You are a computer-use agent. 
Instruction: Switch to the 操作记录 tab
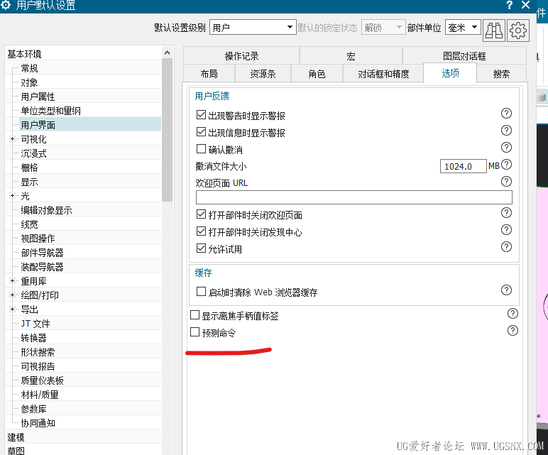click(241, 56)
